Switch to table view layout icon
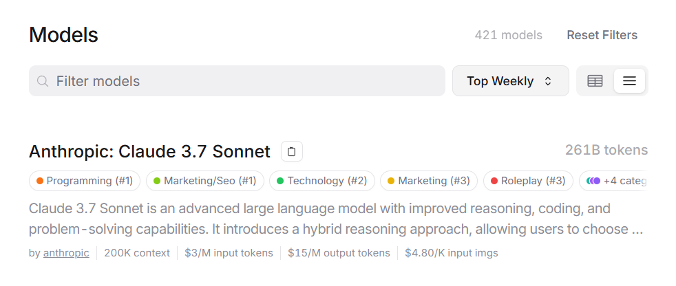The height and width of the screenshot is (286, 676). (x=595, y=81)
